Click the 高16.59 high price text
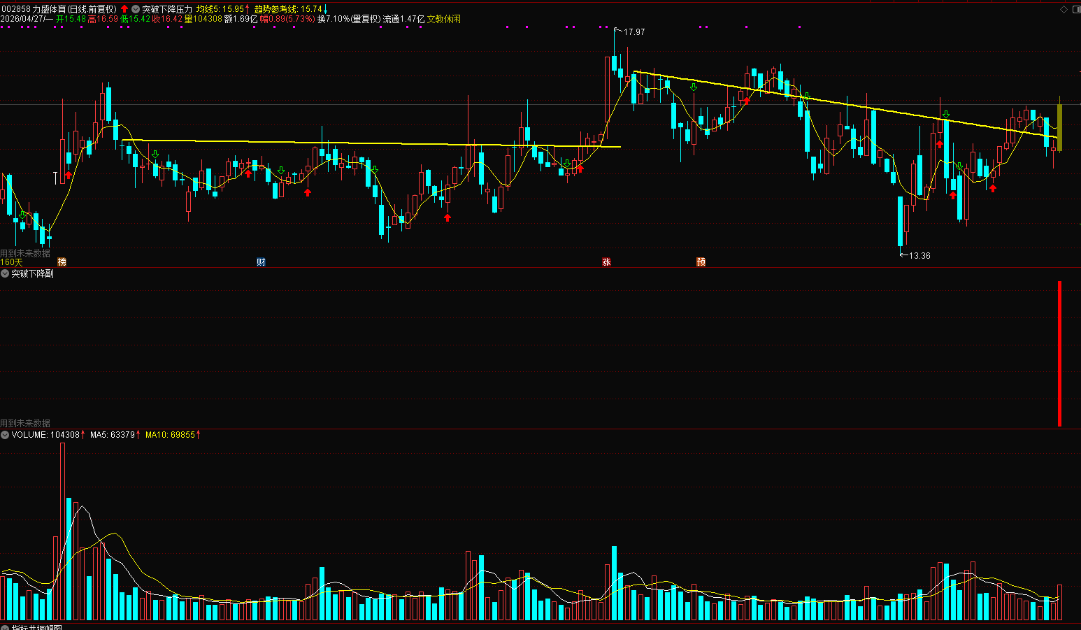This screenshot has width=1081, height=630. point(103,19)
